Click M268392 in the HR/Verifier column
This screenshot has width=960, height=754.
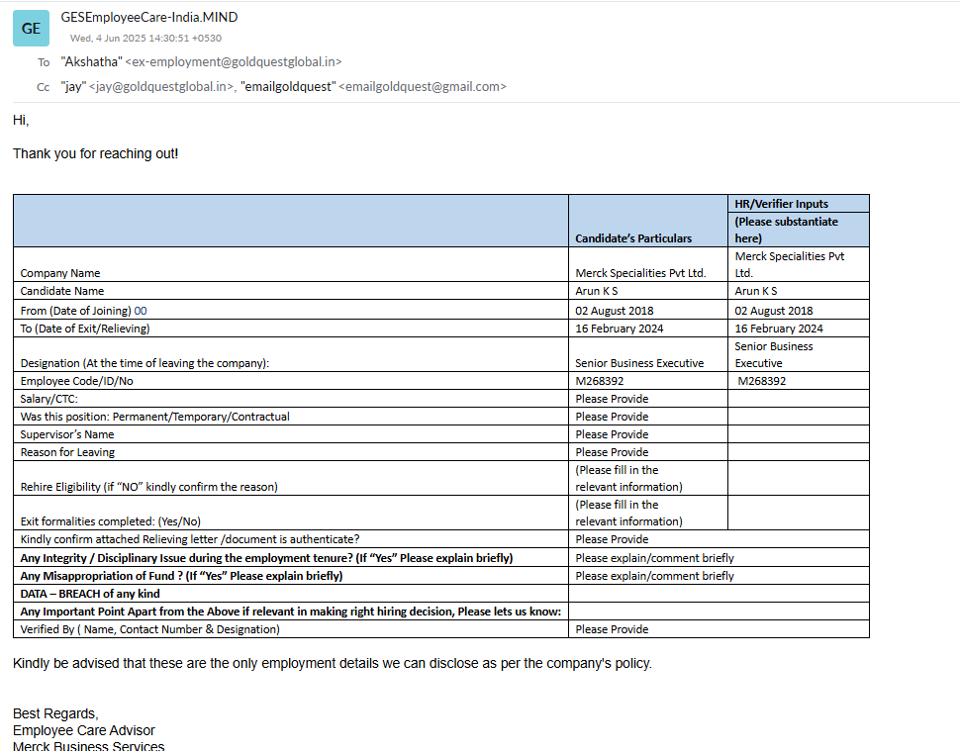click(x=762, y=381)
